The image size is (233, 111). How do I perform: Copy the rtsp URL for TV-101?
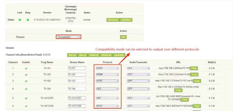194,68
